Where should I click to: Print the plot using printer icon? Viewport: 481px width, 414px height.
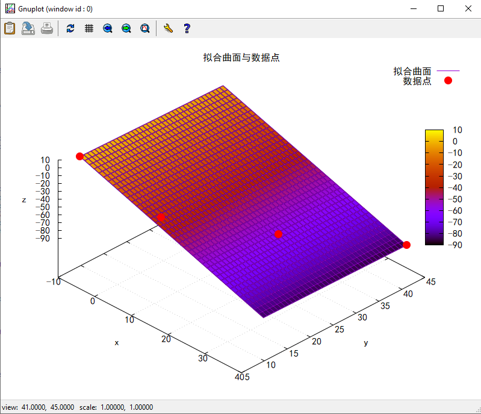(47, 28)
